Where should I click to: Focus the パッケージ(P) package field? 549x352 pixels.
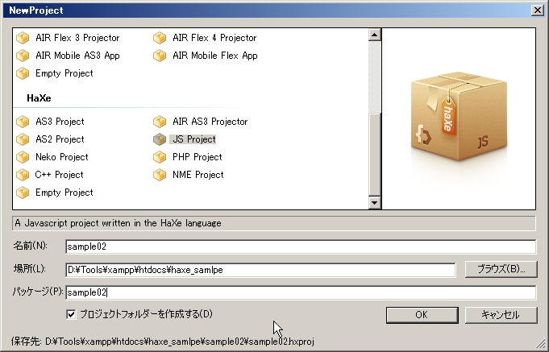point(301,292)
